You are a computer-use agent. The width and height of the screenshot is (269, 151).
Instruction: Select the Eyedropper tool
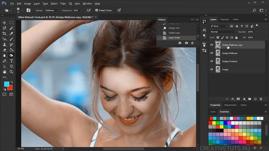11,34
